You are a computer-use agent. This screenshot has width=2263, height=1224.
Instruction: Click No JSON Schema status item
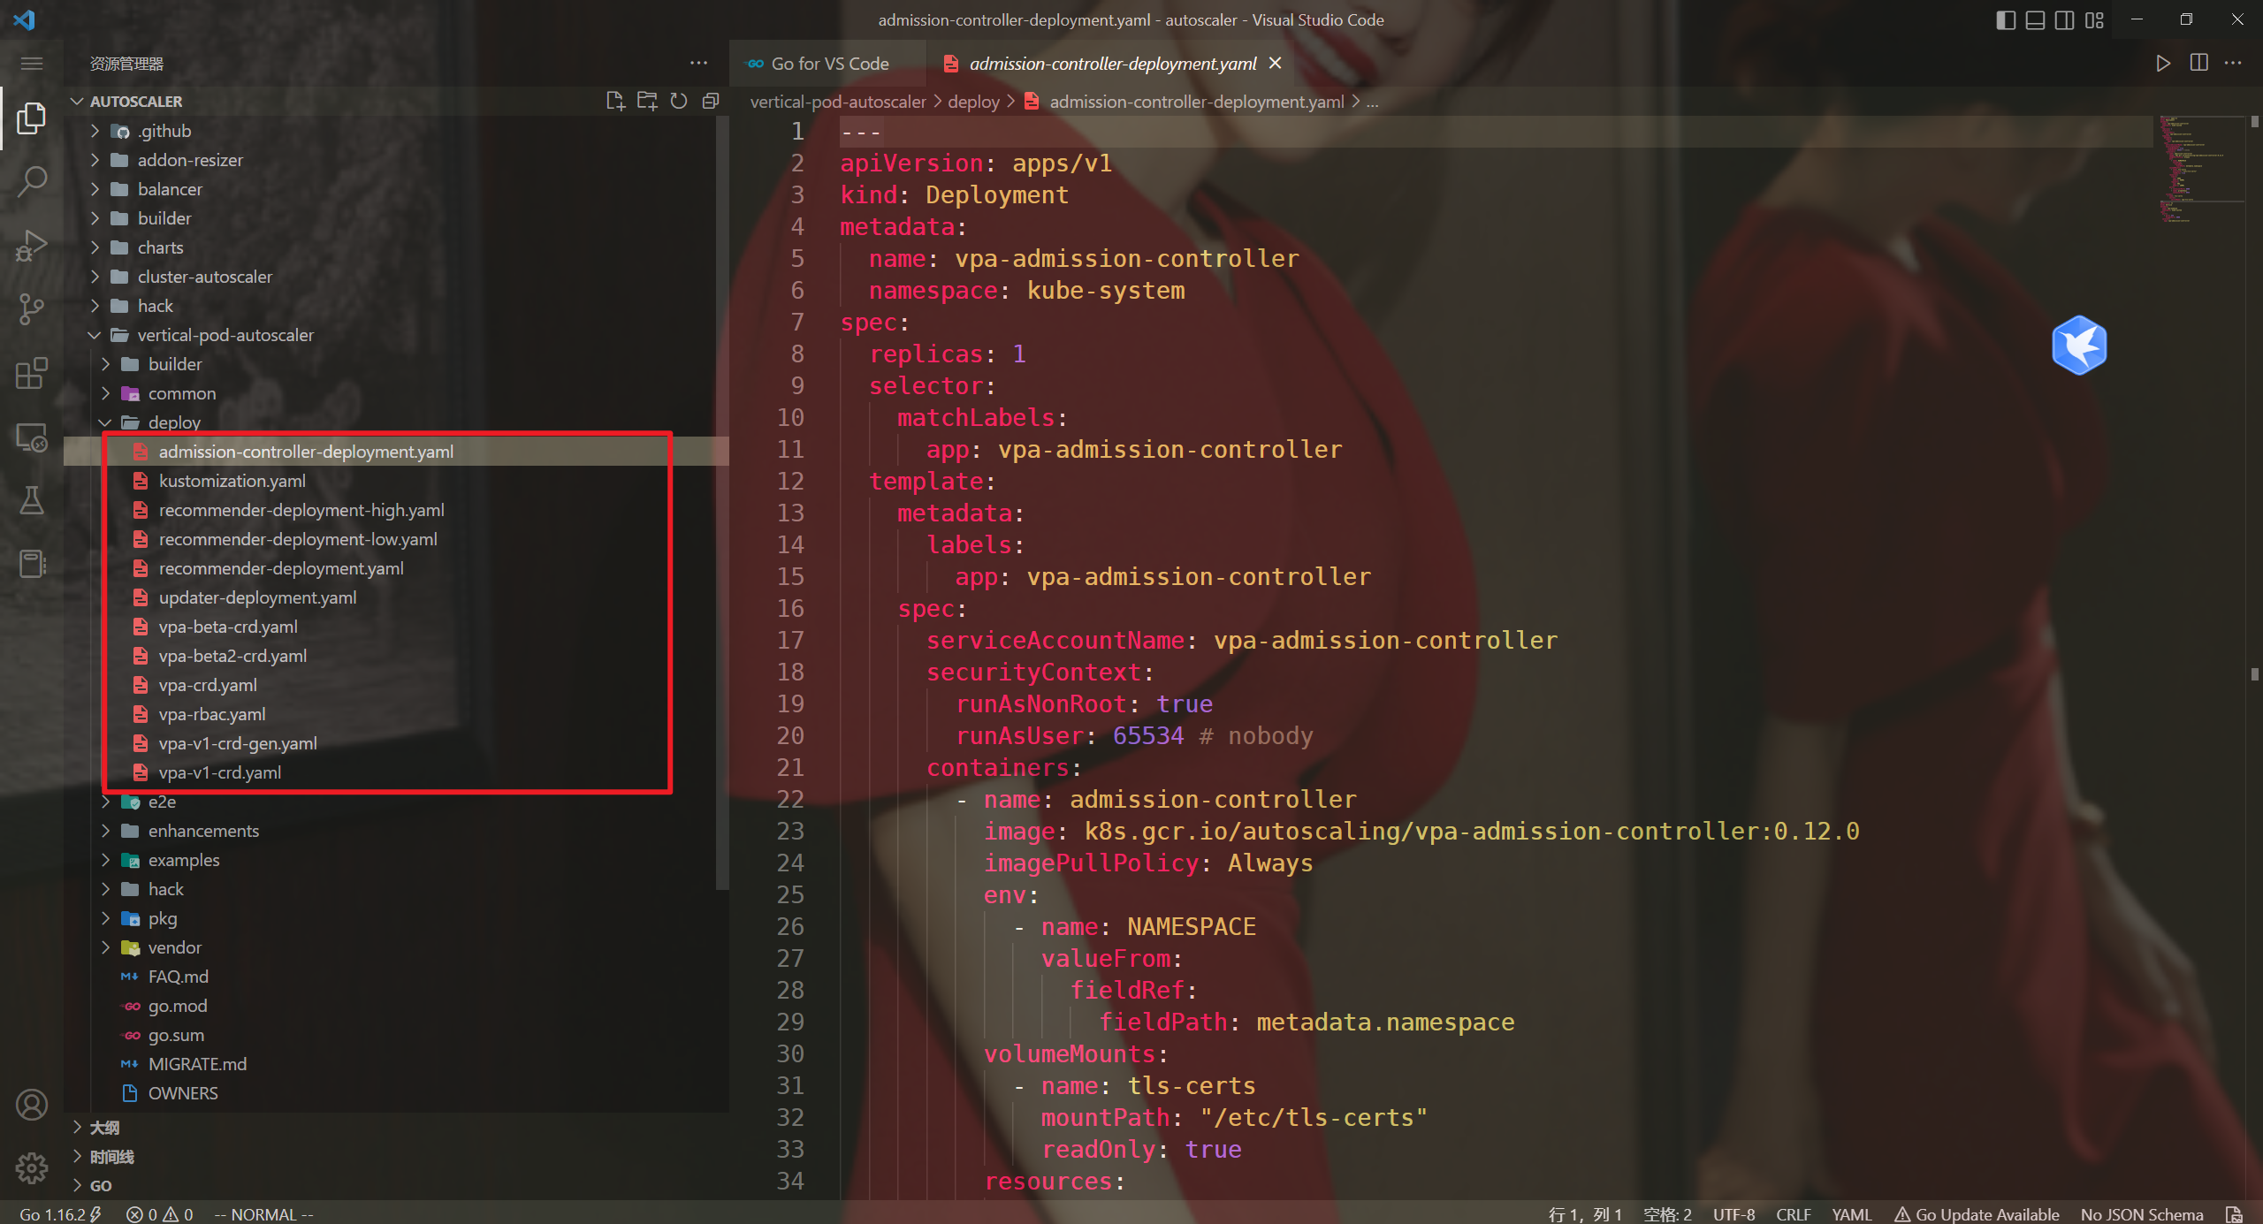pos(2141,1214)
